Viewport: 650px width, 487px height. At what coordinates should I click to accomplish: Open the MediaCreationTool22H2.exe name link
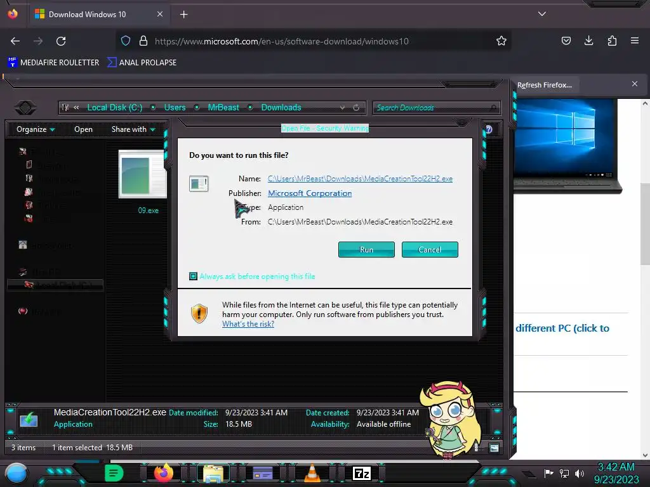coord(361,178)
